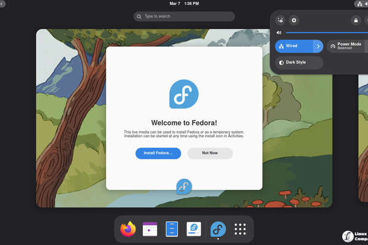Mute volume using the speaker icon

pos(279,32)
